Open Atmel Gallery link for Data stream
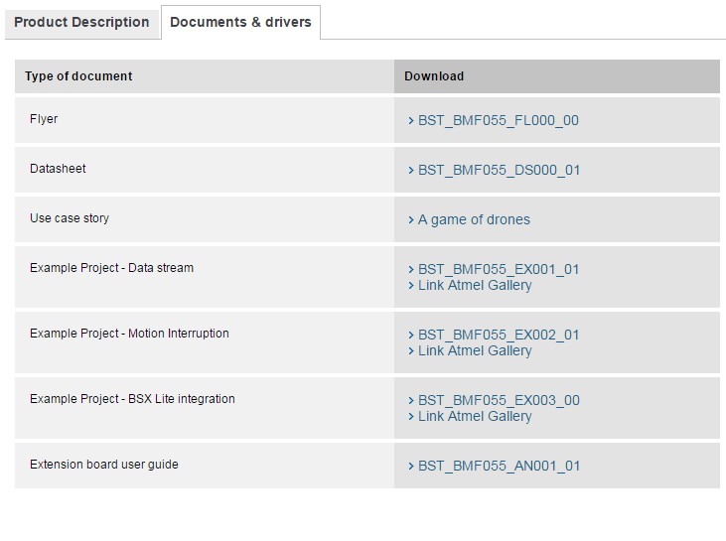The height and width of the screenshot is (541, 726). (x=475, y=285)
